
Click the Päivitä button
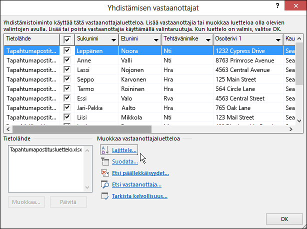tap(68, 202)
